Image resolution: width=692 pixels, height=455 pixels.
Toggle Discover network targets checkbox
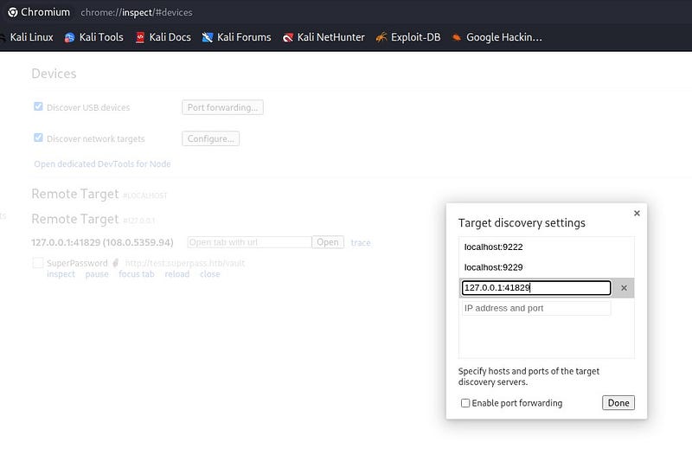38,138
